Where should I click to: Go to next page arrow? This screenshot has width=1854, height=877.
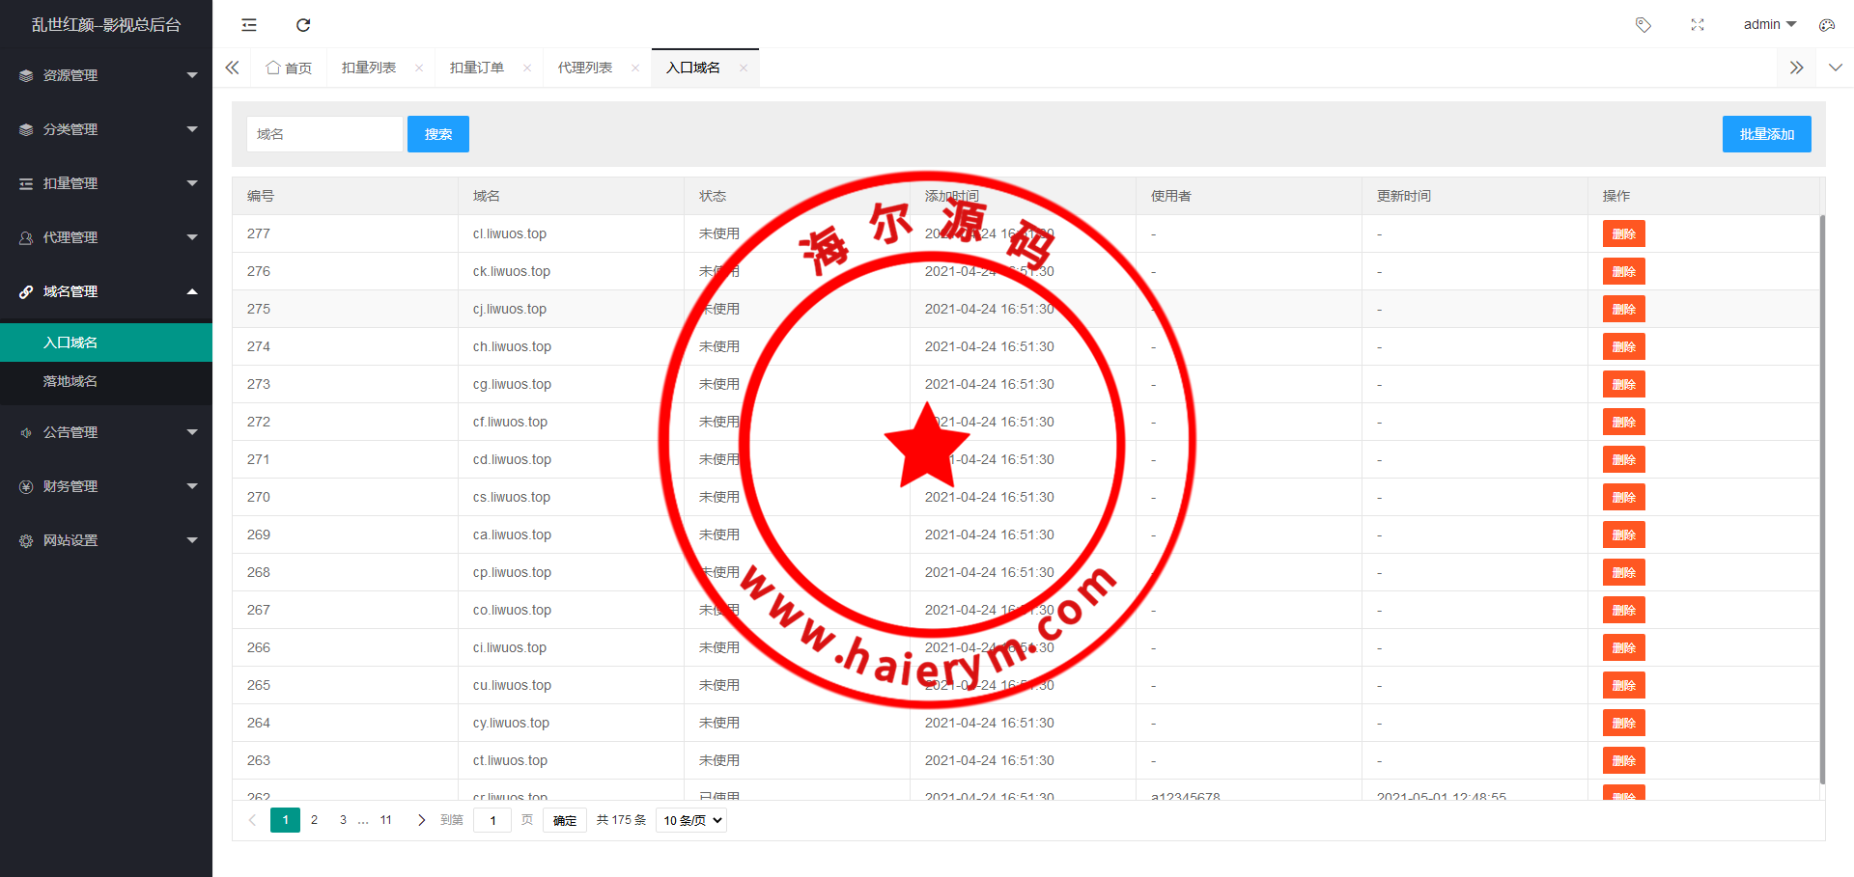click(x=421, y=820)
